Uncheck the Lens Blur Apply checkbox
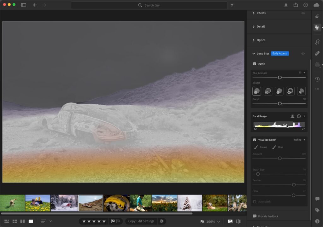 [255, 64]
